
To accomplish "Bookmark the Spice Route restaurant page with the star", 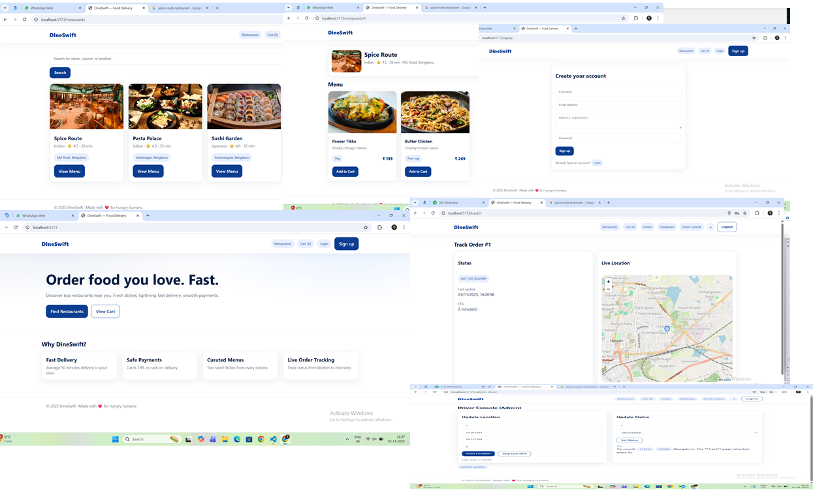I will pyautogui.click(x=624, y=18).
